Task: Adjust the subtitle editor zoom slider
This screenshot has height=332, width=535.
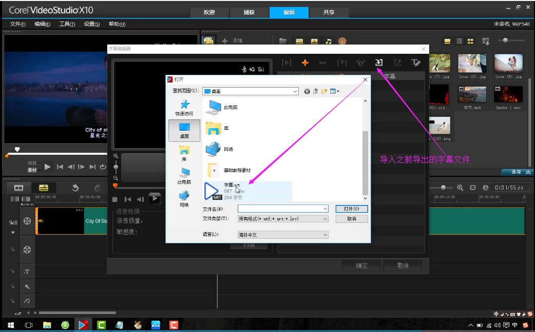Action: tap(116, 167)
